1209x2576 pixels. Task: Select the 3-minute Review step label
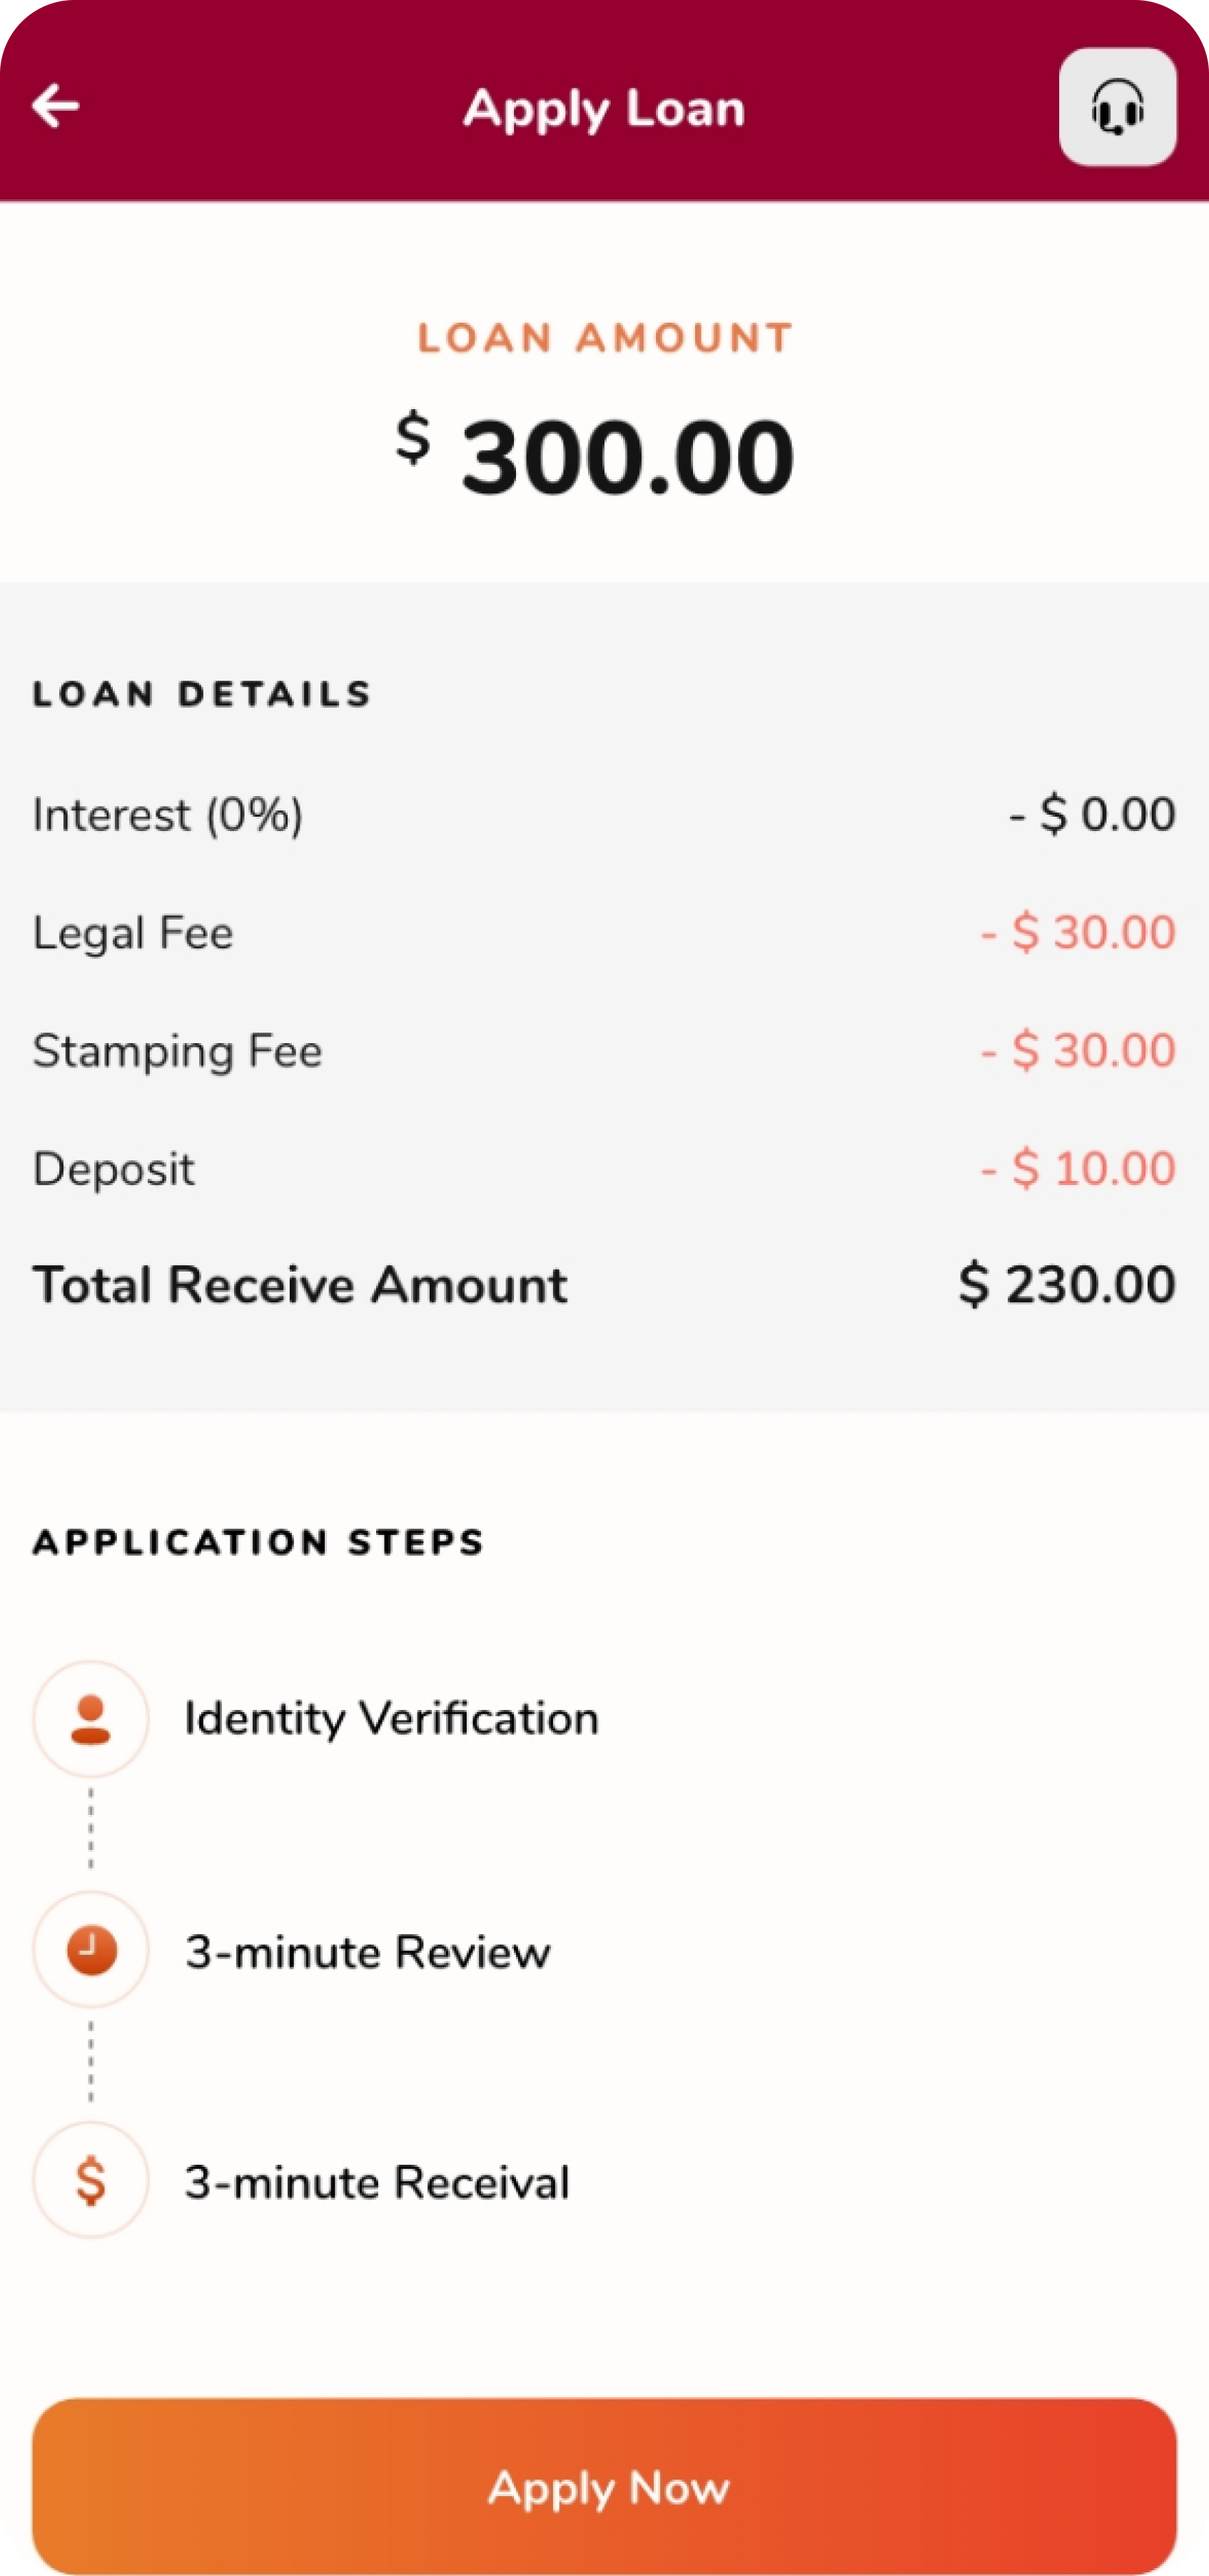tap(368, 1951)
